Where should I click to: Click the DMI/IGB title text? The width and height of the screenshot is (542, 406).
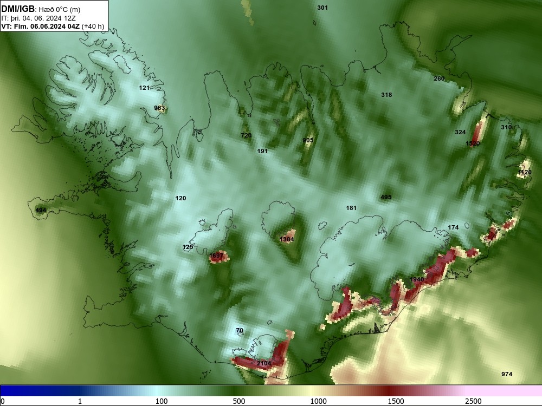pos(18,9)
